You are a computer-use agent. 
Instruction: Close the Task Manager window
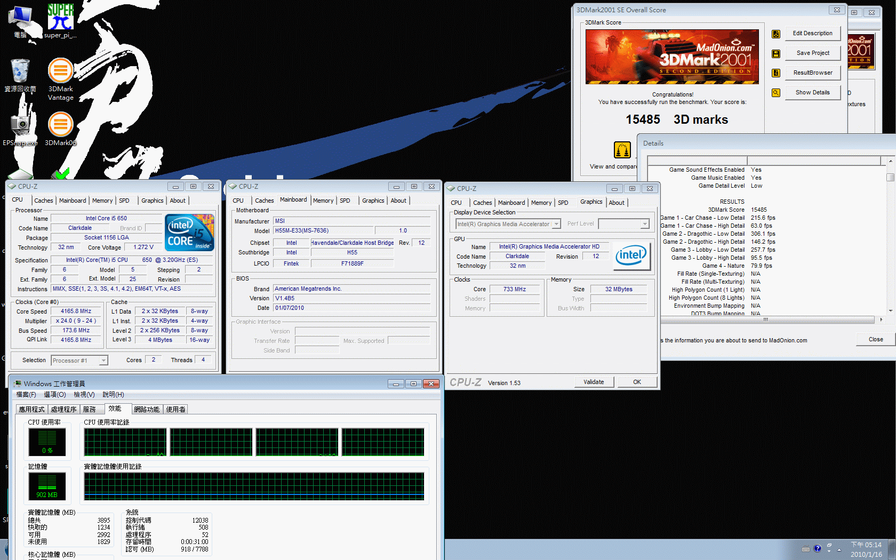[x=431, y=384]
